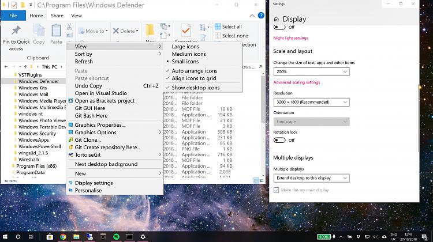Open the Move to dropdown

pyautogui.click(x=93, y=31)
